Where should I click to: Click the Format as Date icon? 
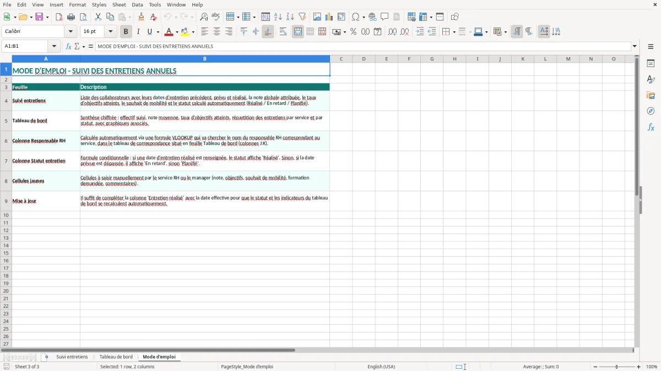[x=378, y=32]
